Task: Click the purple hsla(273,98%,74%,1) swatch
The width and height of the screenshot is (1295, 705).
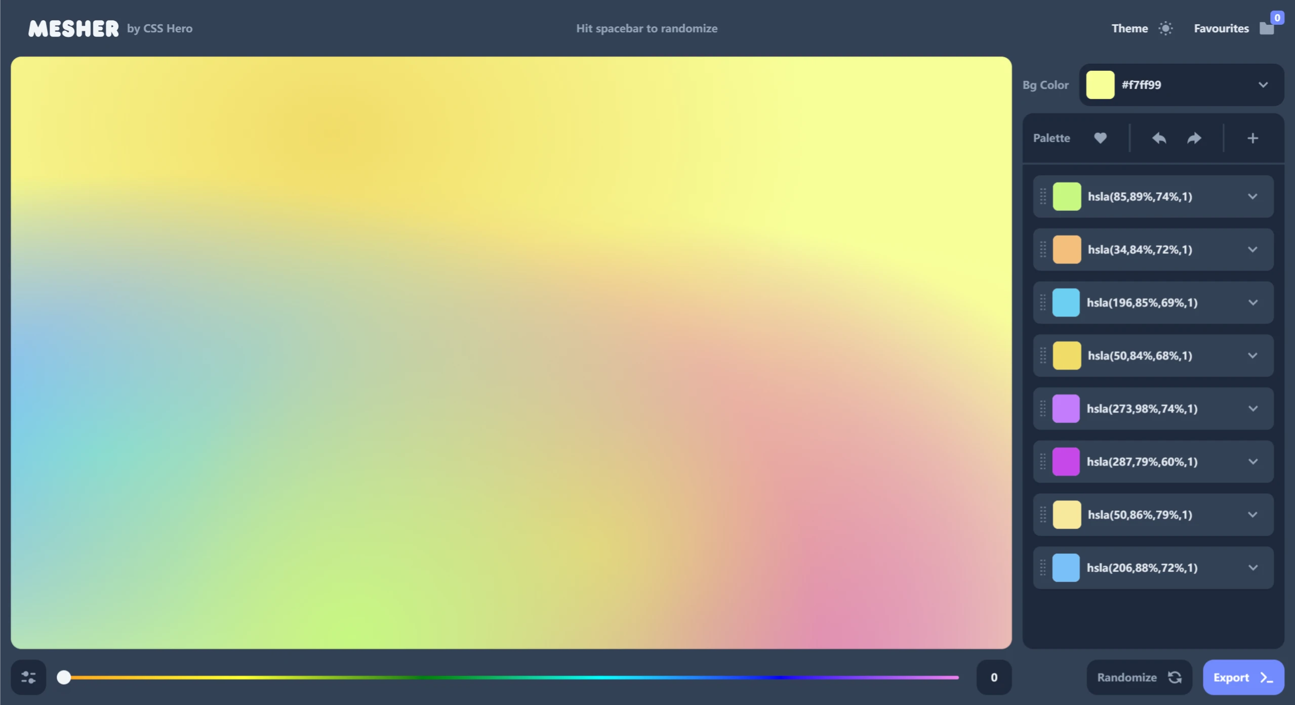Action: 1066,409
